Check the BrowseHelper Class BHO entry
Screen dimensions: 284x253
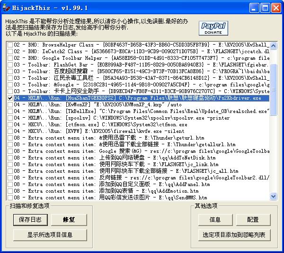tap(10, 45)
